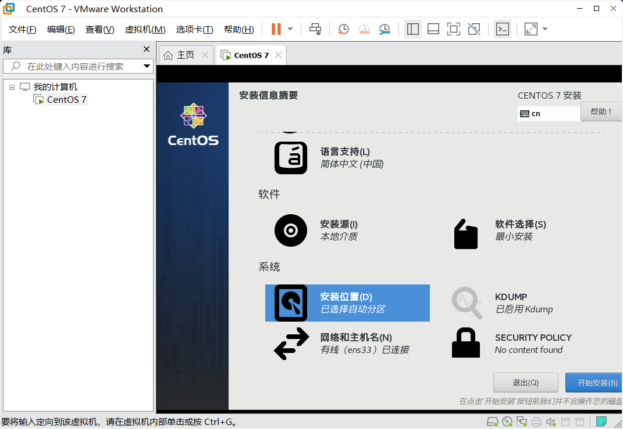Pause the virtual machine with the orange button
This screenshot has height=429, width=623.
pos(276,29)
